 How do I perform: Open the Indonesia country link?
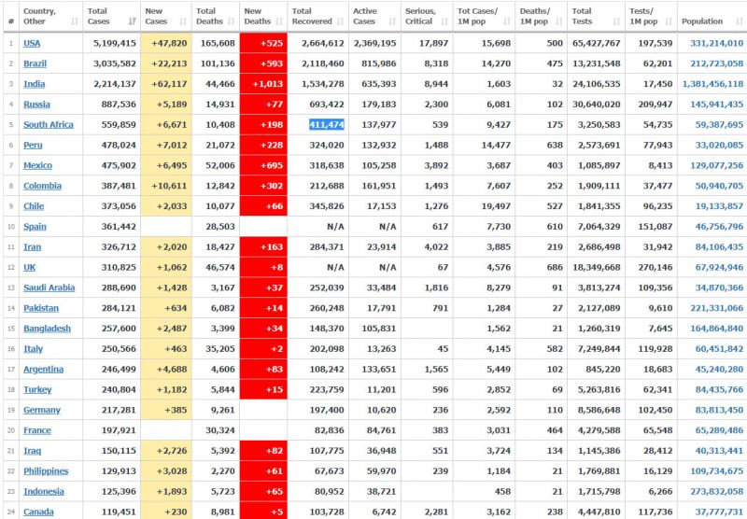pyautogui.click(x=44, y=491)
